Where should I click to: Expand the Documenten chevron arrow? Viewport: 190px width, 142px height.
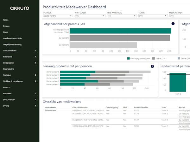pyautogui.click(x=35, y=100)
